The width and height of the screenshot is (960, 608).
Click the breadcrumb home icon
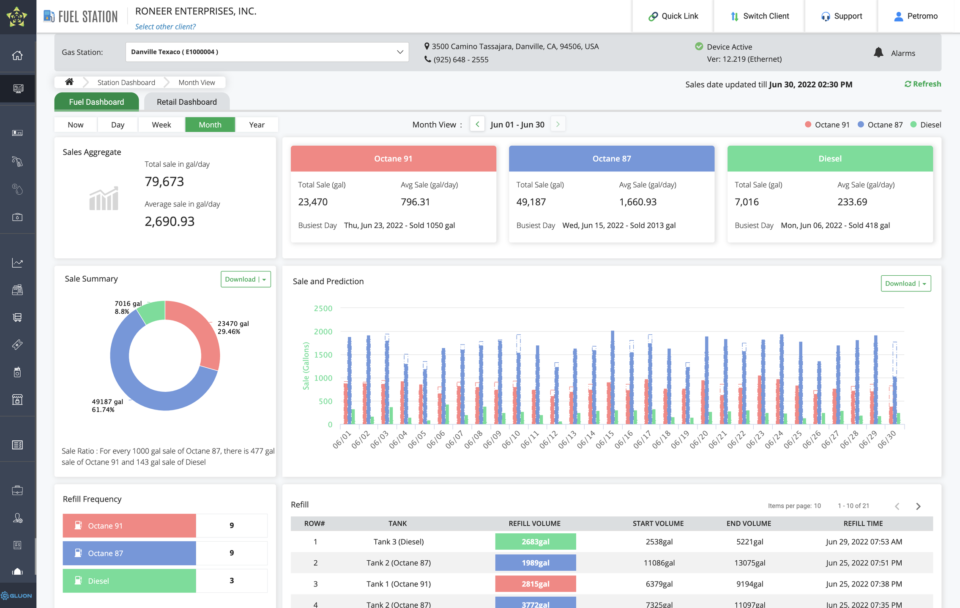[69, 82]
